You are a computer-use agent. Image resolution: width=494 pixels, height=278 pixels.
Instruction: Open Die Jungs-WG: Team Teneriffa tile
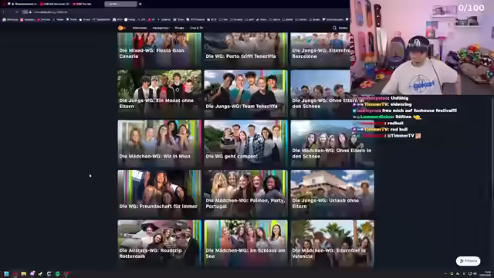(x=245, y=93)
